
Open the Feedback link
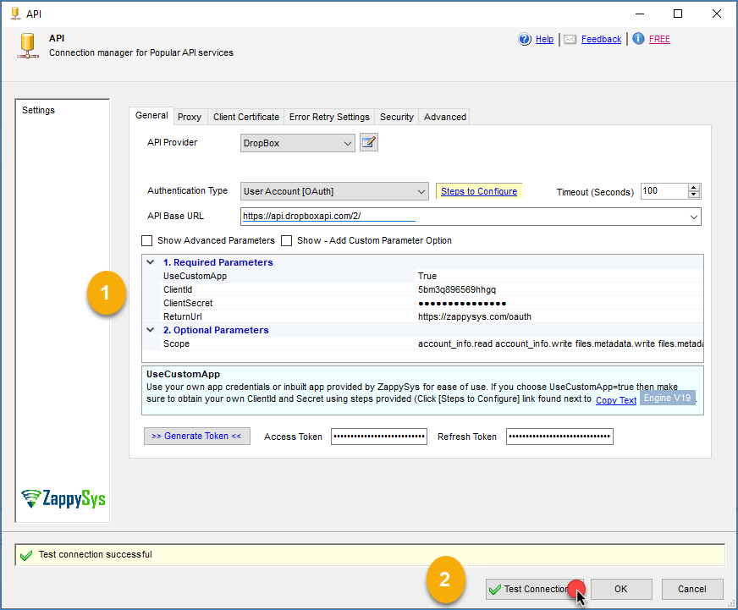pyautogui.click(x=601, y=39)
